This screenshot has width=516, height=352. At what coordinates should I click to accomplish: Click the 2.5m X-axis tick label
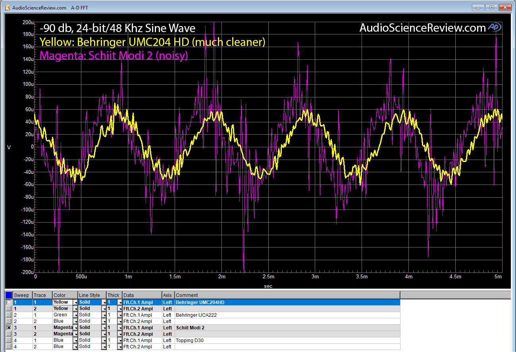(268, 276)
